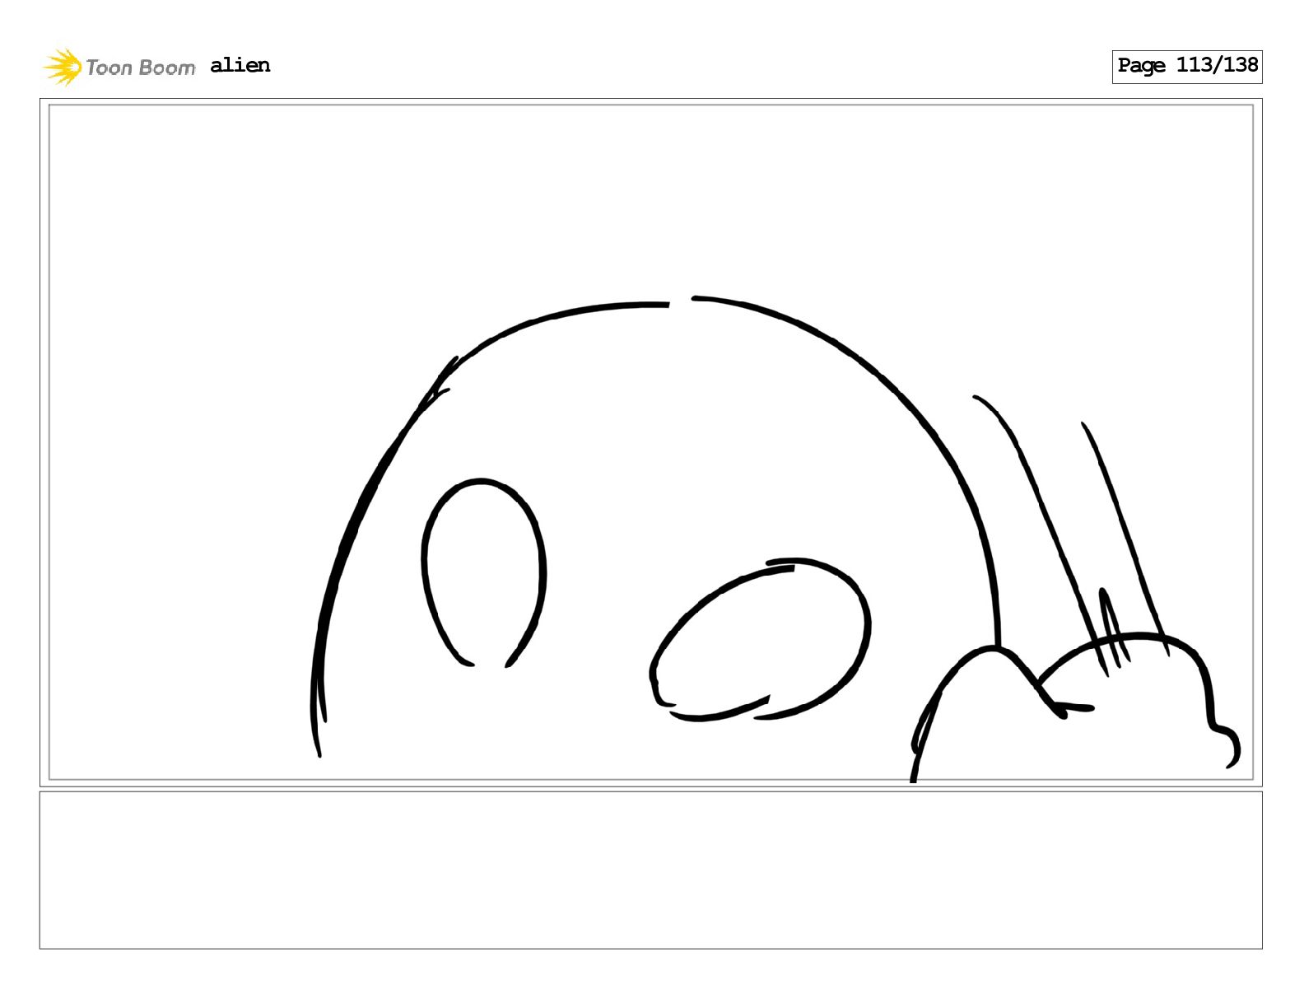Viewport: 1304px width, 1008px height.
Task: Click the empty caption box below the panel
Action: (x=650, y=870)
